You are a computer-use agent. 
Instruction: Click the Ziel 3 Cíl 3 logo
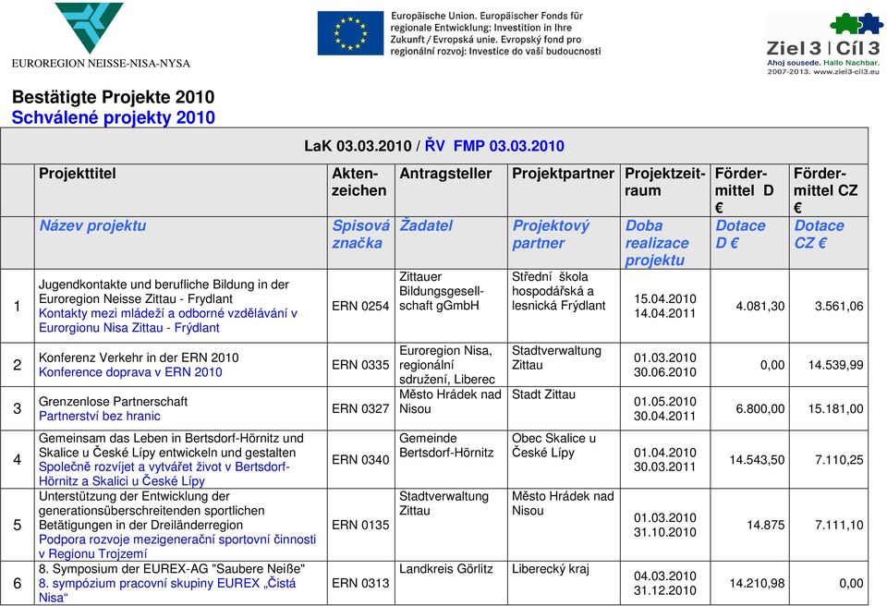click(x=823, y=44)
